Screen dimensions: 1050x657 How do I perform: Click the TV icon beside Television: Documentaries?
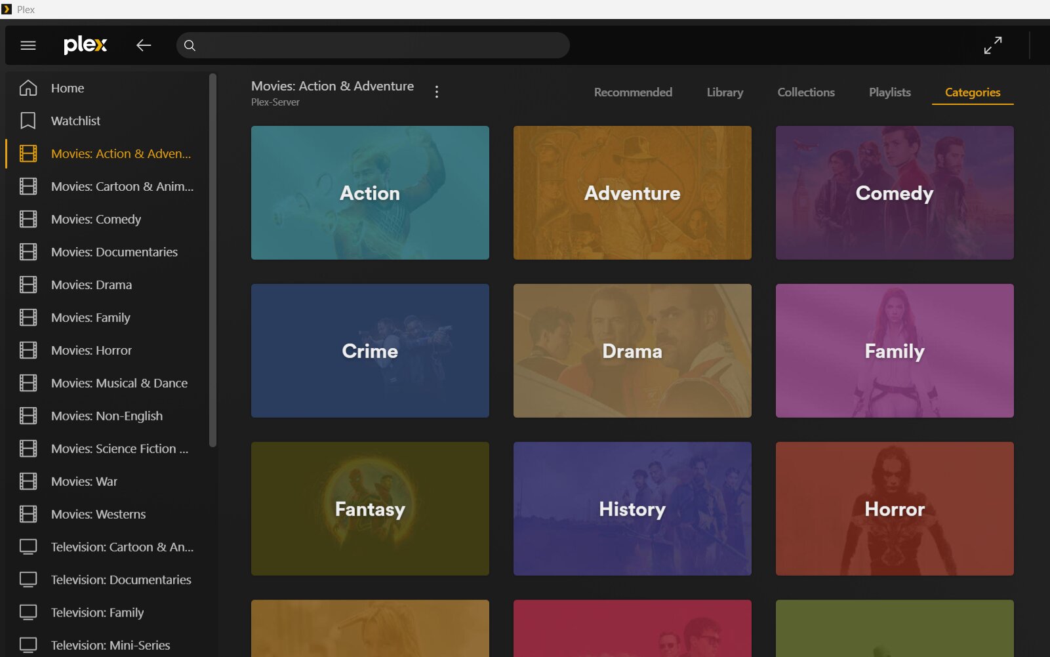tap(28, 580)
